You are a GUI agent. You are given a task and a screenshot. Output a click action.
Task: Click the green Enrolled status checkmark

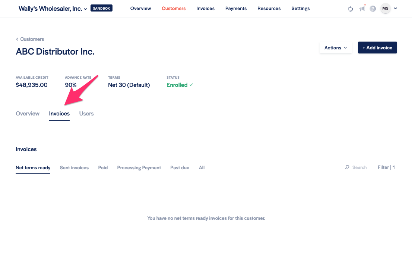click(191, 85)
